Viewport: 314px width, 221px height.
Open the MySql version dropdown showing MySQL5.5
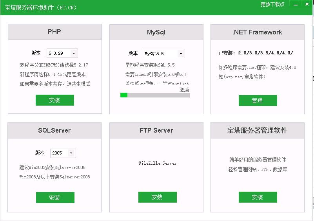pos(164,54)
